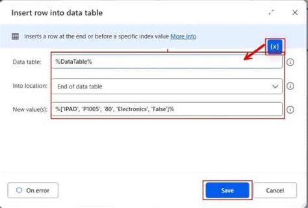Click the data table grid icon

(15, 36)
